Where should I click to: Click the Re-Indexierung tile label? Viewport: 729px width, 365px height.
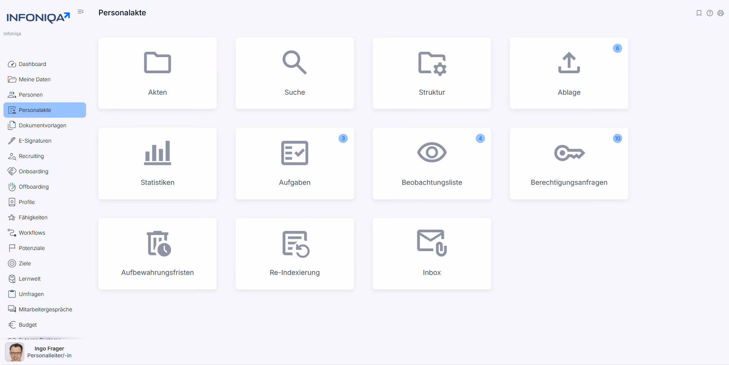(x=295, y=273)
